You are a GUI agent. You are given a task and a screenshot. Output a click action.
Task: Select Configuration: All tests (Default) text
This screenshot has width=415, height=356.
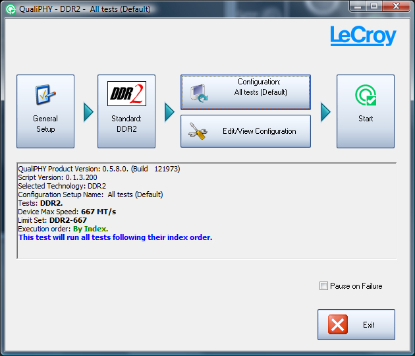(x=260, y=88)
